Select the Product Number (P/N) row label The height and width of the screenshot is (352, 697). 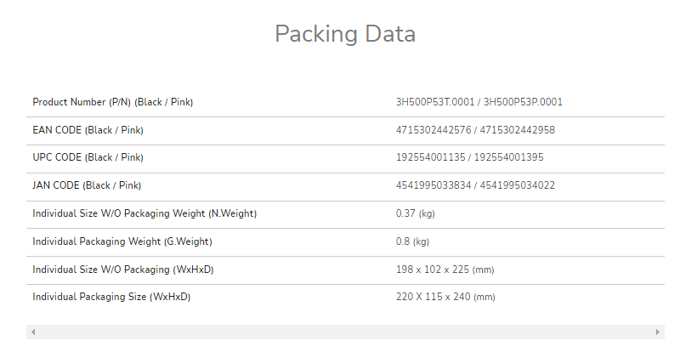pyautogui.click(x=112, y=102)
